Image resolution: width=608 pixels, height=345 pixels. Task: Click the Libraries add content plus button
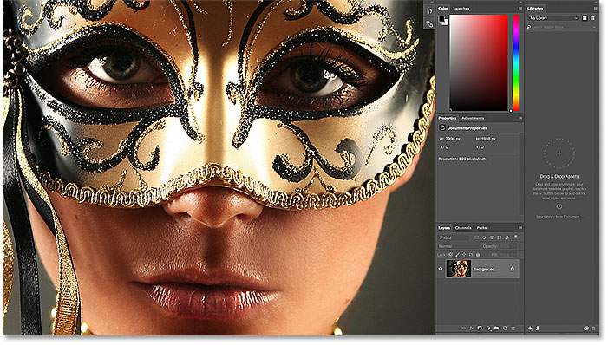[530, 328]
